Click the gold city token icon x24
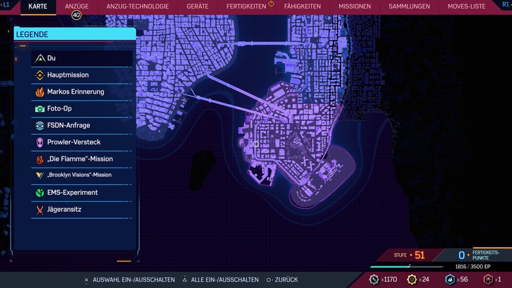Viewport: 512px width, 288px height. pos(412,279)
